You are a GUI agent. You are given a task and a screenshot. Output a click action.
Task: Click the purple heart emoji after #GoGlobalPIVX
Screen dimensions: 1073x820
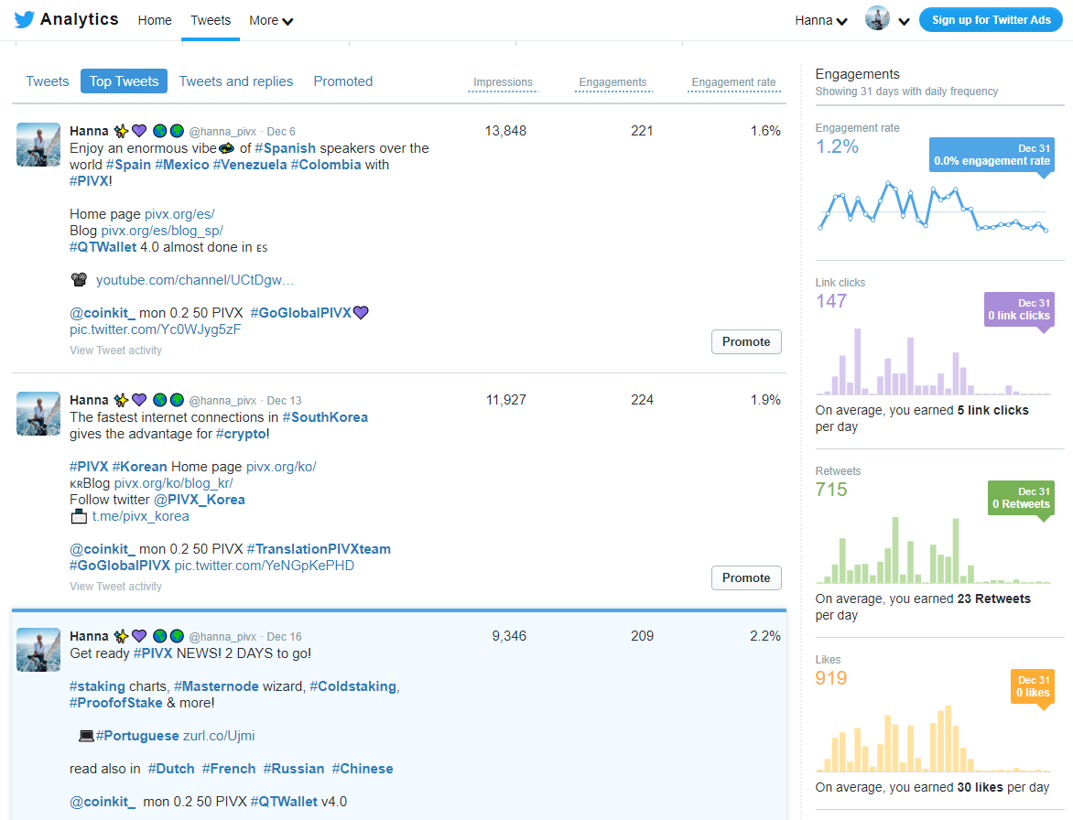(361, 313)
